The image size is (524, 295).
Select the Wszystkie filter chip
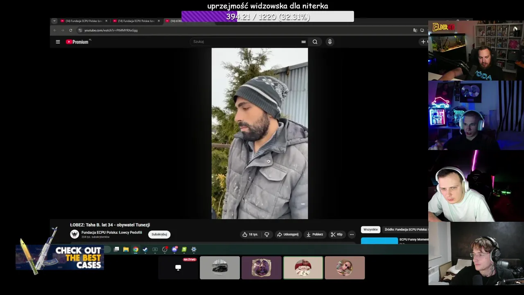(x=370, y=229)
